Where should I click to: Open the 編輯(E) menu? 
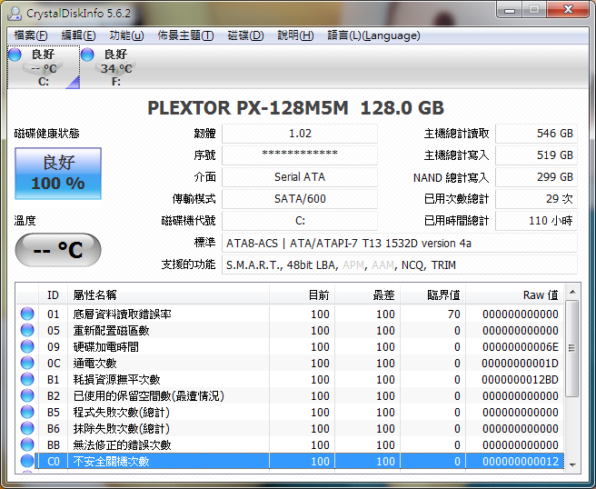coord(78,35)
